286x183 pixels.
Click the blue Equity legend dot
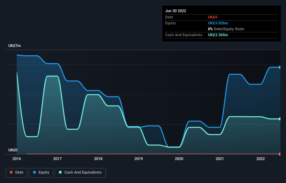34,172
